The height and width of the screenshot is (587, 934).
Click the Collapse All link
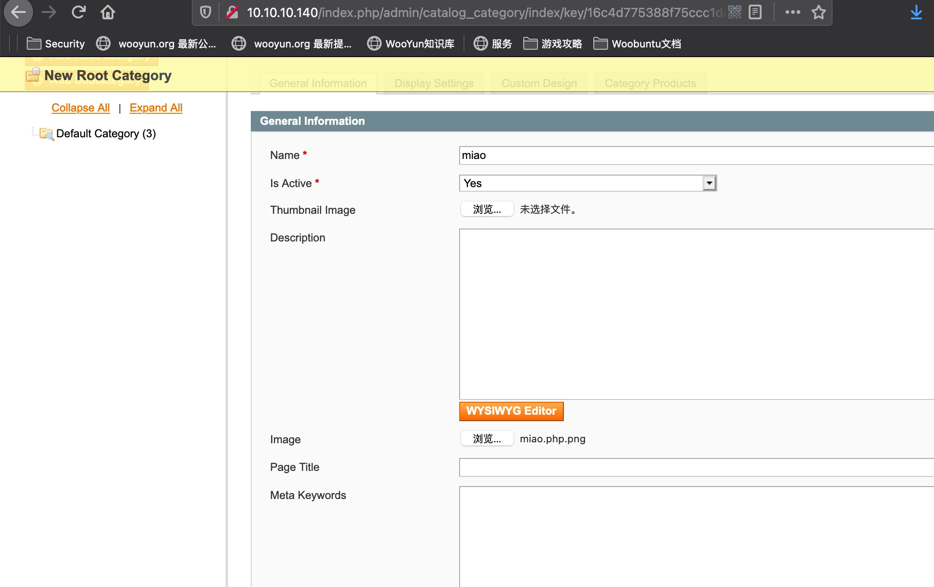(81, 108)
